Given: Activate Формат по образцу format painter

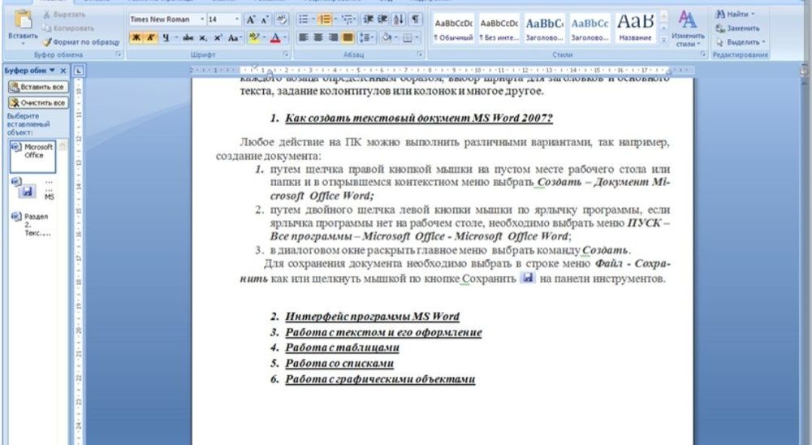Looking at the screenshot, I should point(80,42).
